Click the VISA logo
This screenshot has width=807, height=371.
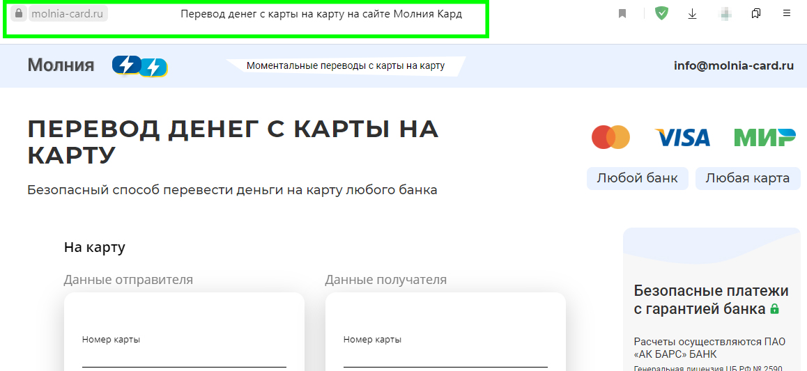click(x=682, y=138)
